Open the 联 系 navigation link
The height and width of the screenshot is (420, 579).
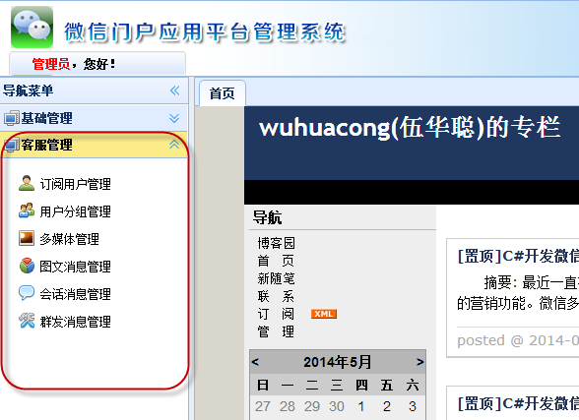[276, 296]
